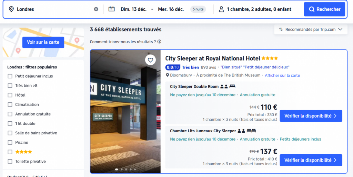Click 'Londres : filtres populaires' heading
353x177 pixels.
(x=32, y=67)
